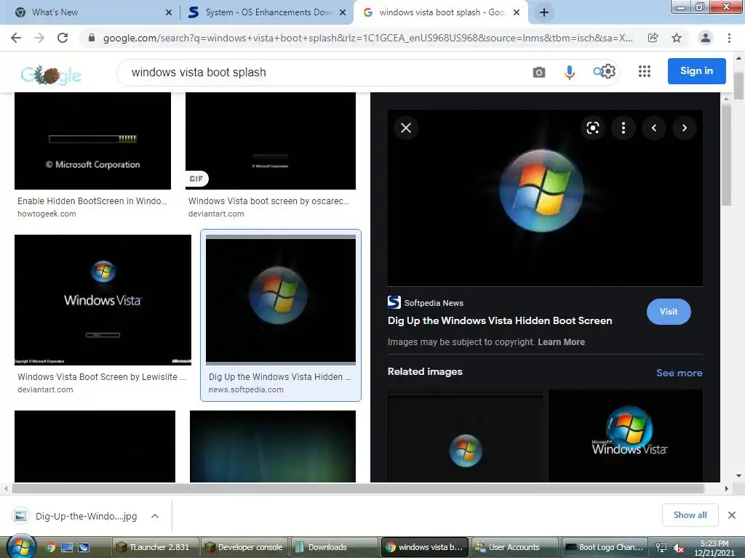This screenshot has height=558, width=745.
Task: Close the System - OS Enhancements tab
Action: pyautogui.click(x=343, y=12)
